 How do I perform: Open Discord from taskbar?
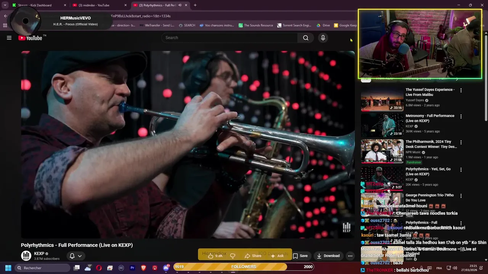click(166, 268)
